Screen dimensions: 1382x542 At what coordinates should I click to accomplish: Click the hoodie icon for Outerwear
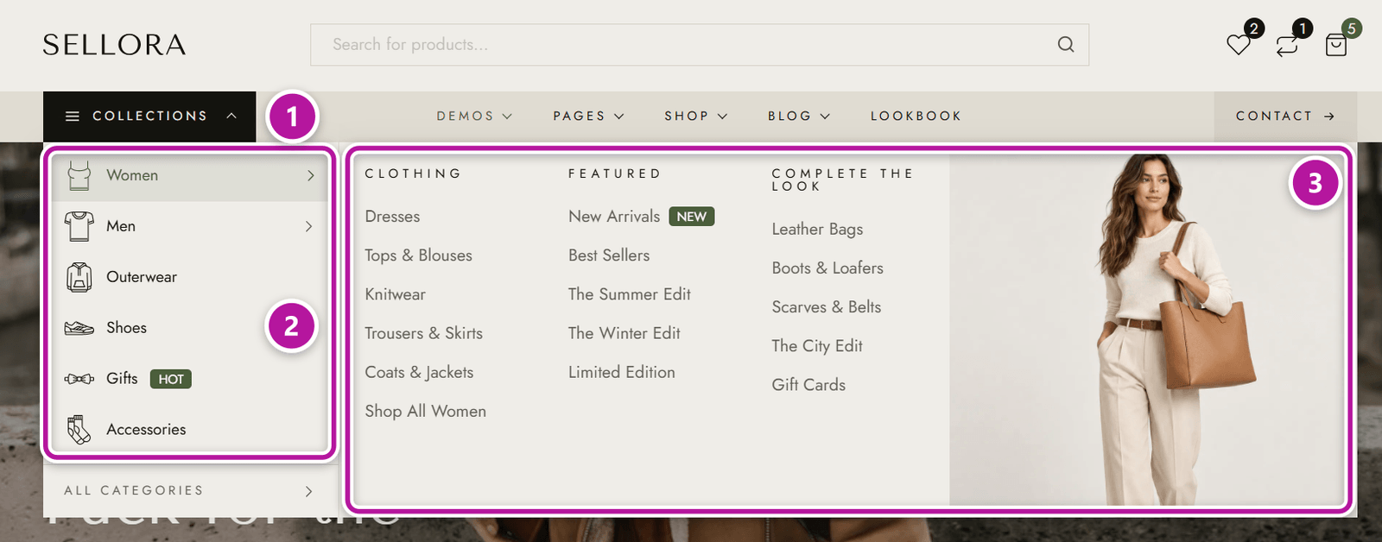[79, 277]
